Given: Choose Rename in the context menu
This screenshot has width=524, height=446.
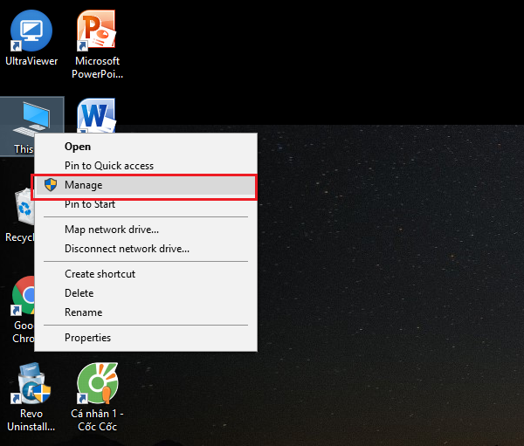Looking at the screenshot, I should 146,312.
